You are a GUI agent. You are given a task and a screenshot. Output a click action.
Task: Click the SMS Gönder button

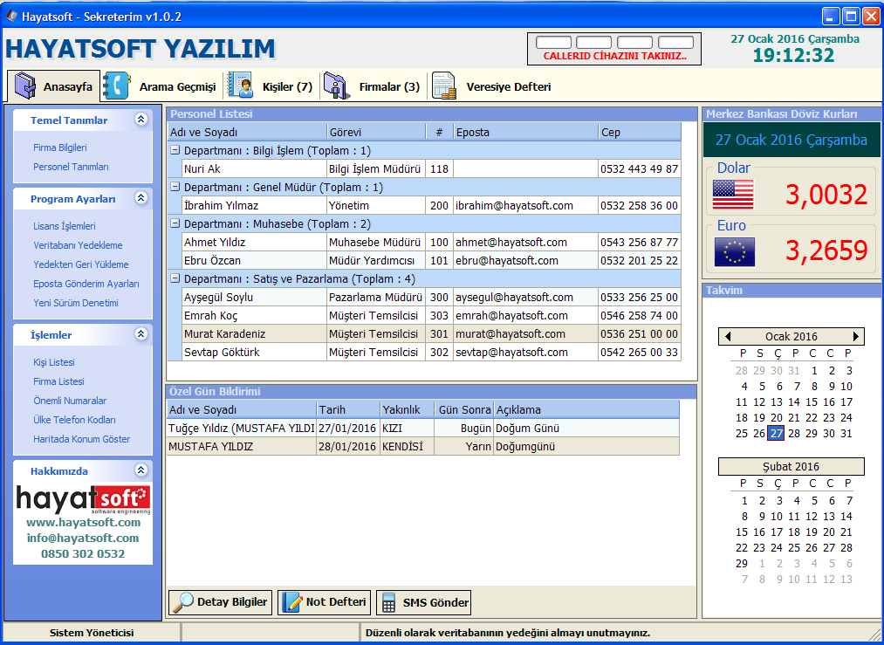(423, 602)
